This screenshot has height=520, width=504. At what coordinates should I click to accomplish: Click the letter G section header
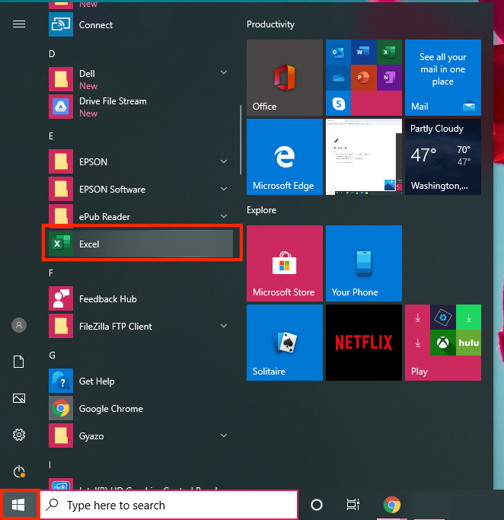click(52, 356)
